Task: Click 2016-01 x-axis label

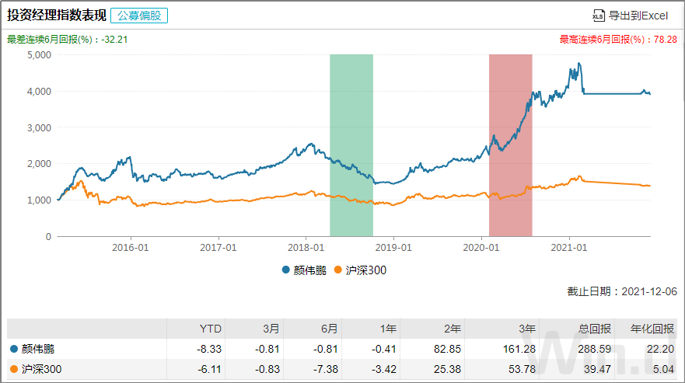Action: 130,248
